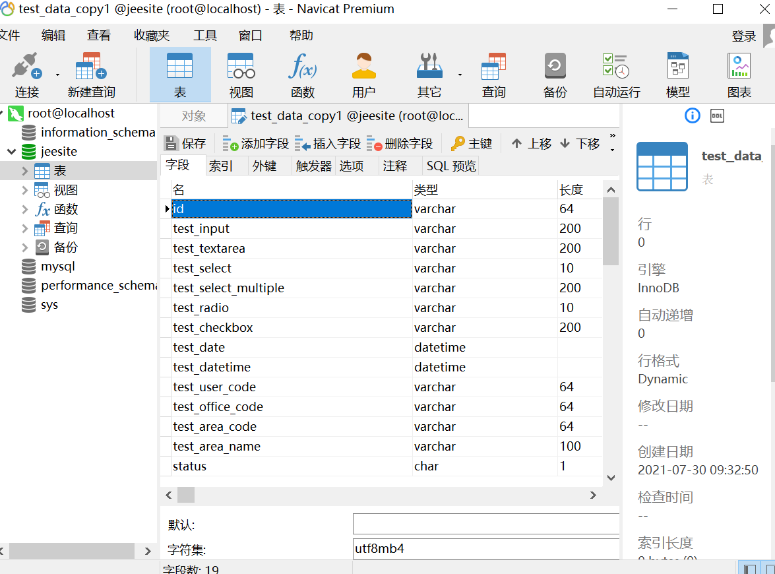Open the 查询 query toolbar icon

click(x=494, y=75)
